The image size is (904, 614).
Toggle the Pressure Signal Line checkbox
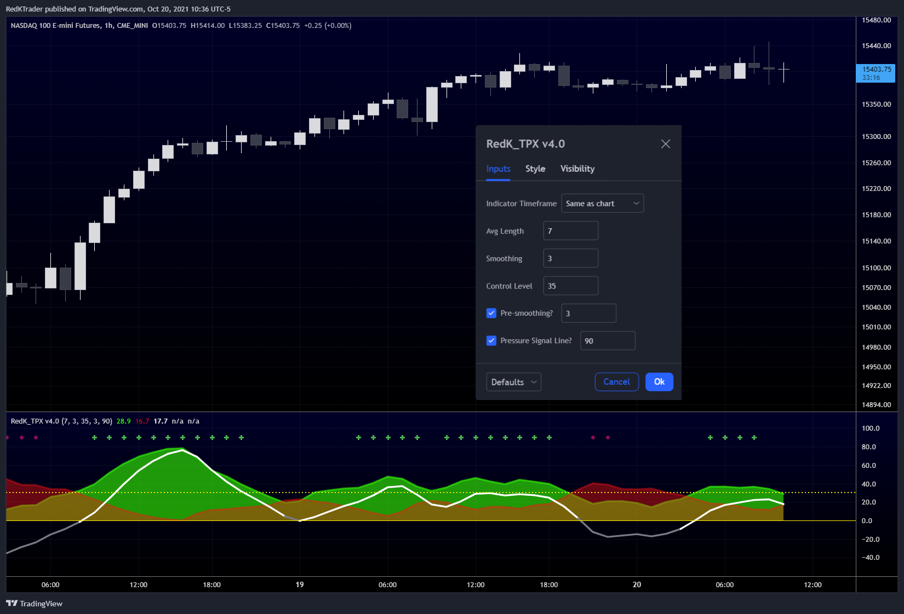tap(491, 340)
